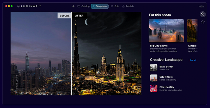Click the AFTER label on the photo

coord(79,16)
